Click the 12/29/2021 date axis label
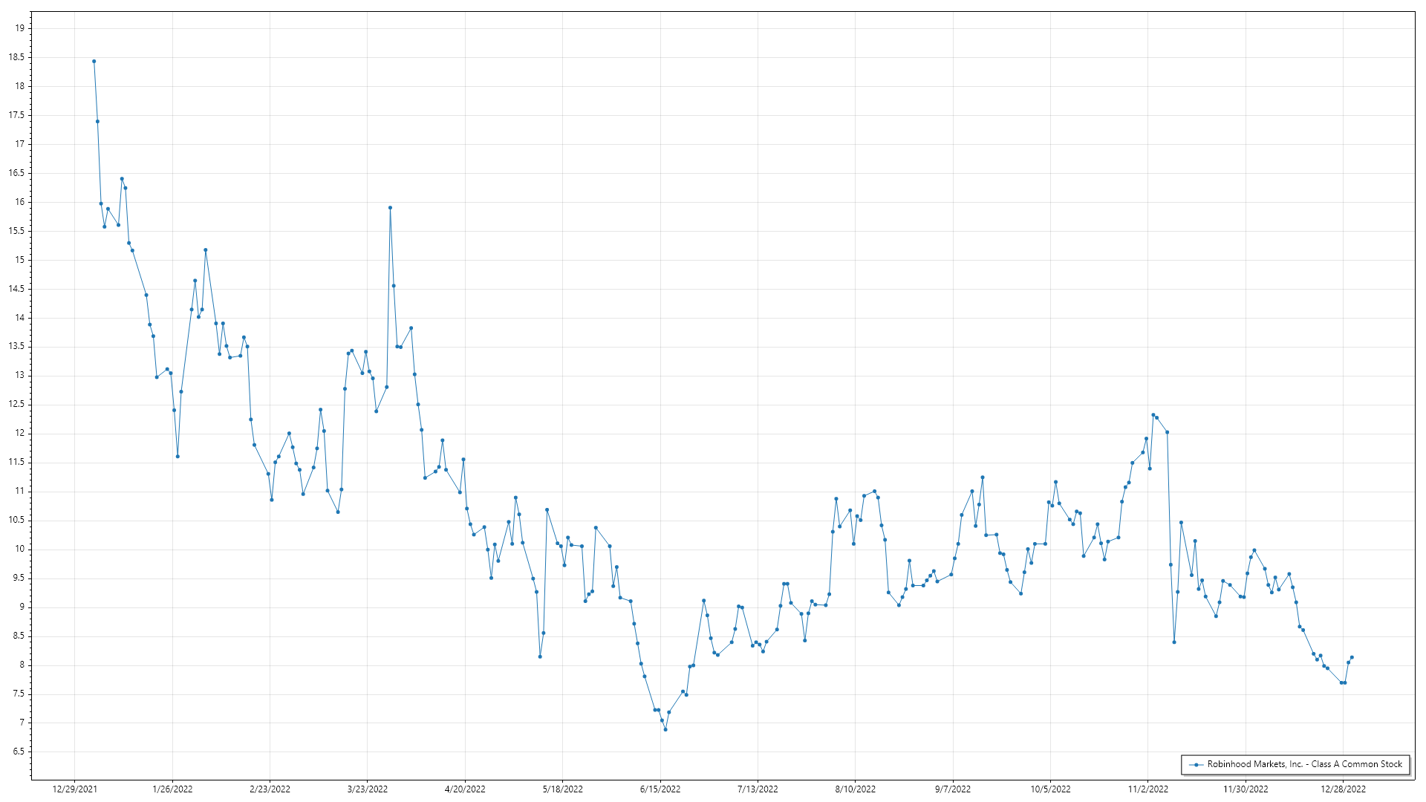This screenshot has height=802, width=1426. point(74,789)
